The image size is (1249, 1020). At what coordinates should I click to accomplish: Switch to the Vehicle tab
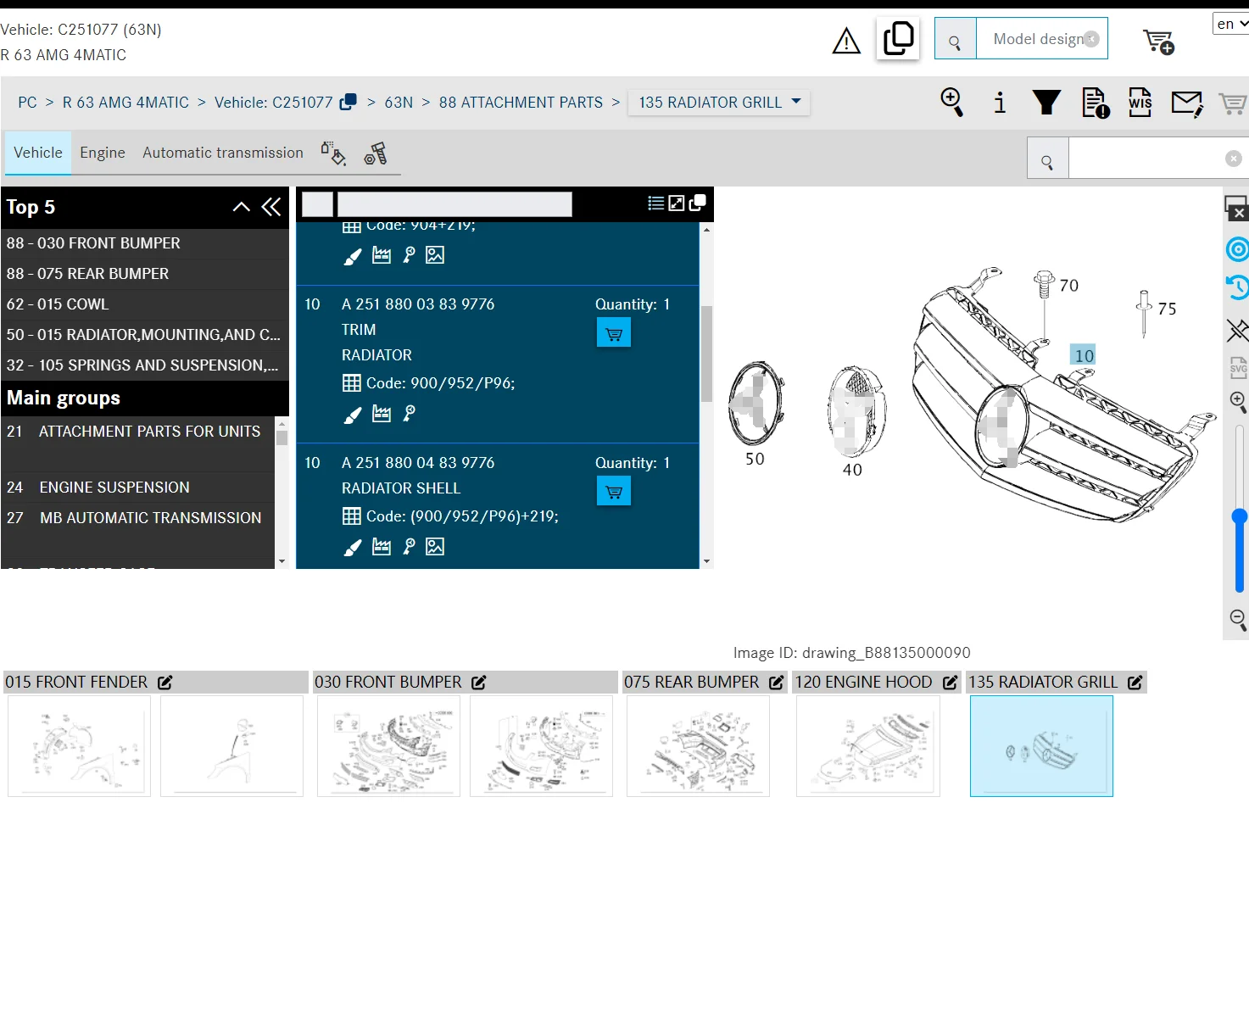(38, 153)
